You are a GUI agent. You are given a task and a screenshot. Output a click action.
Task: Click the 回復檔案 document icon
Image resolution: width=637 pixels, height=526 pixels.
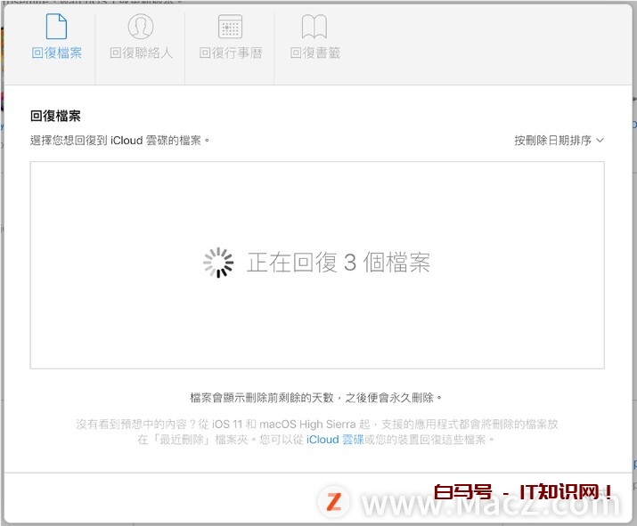click(x=56, y=27)
